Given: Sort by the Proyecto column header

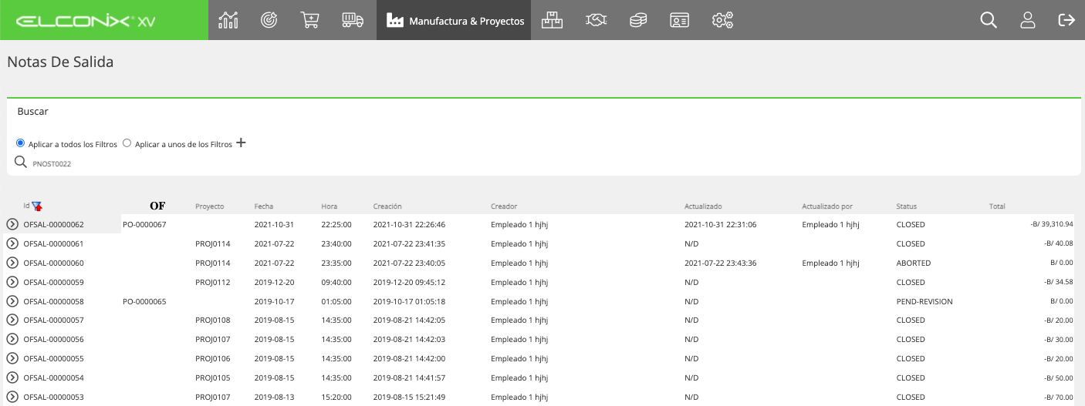Looking at the screenshot, I should (210, 206).
